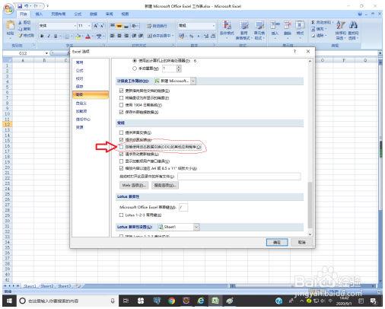Image resolution: width=385 pixels, height=309 pixels.
Task: Toggle scale content for A4 paper checkbox
Action: pyautogui.click(x=121, y=168)
